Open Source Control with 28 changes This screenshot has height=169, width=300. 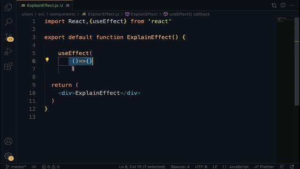pyautogui.click(x=8, y=37)
